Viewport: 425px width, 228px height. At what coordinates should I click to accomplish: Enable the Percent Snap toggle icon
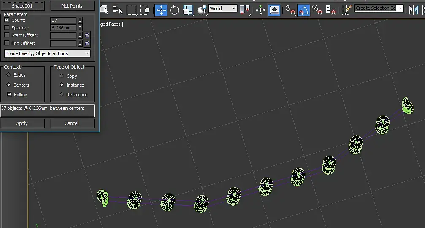pos(317,10)
